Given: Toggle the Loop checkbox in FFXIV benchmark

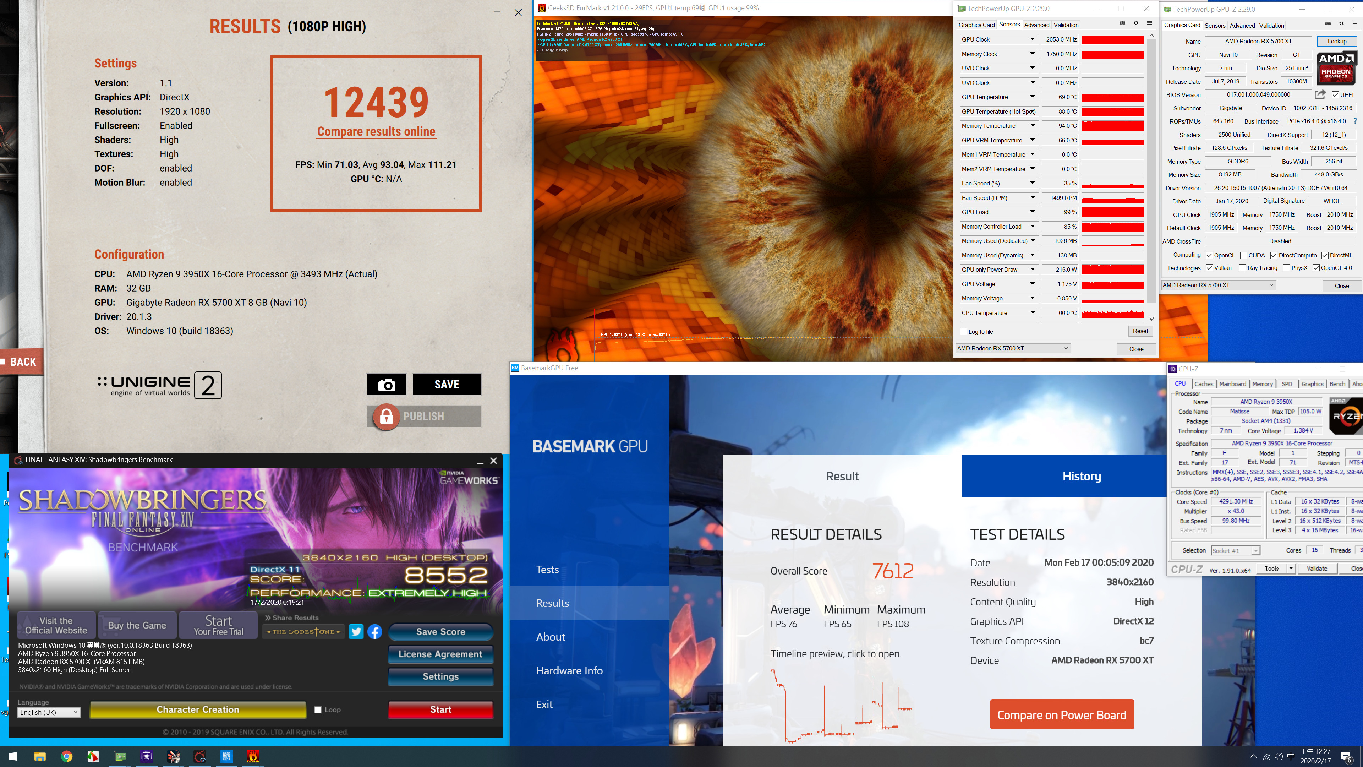Looking at the screenshot, I should 317,710.
